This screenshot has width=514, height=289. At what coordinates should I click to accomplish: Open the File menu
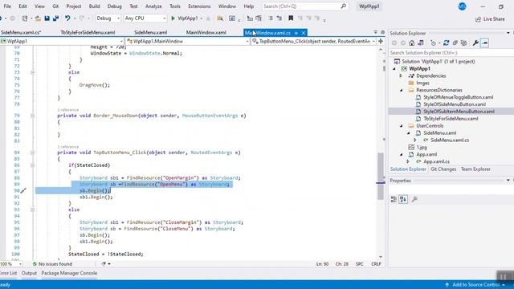tap(7, 6)
